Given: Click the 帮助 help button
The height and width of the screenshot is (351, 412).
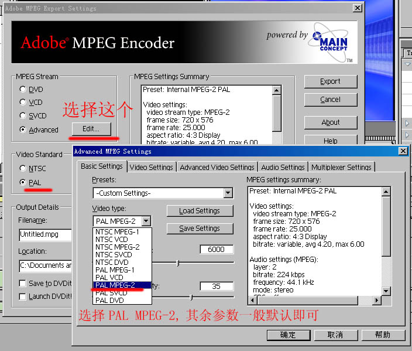Looking at the screenshot, I should (383, 335).
